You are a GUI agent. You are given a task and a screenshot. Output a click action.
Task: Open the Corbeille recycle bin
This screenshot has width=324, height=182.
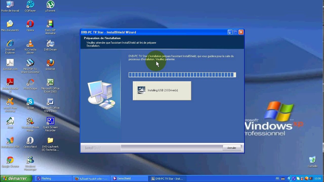click(312, 162)
